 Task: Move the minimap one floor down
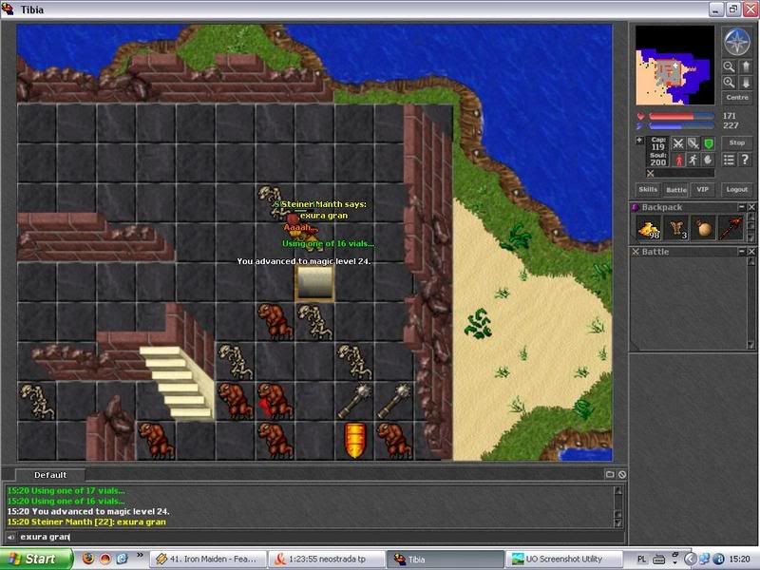click(746, 83)
